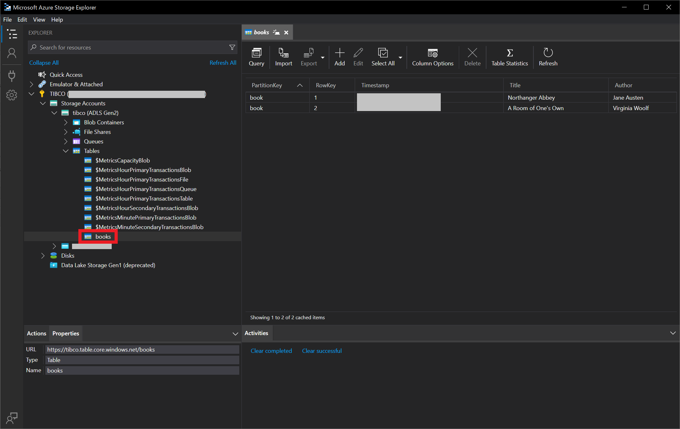Collapse the tibco (ADLS Gen2) node

click(x=54, y=113)
